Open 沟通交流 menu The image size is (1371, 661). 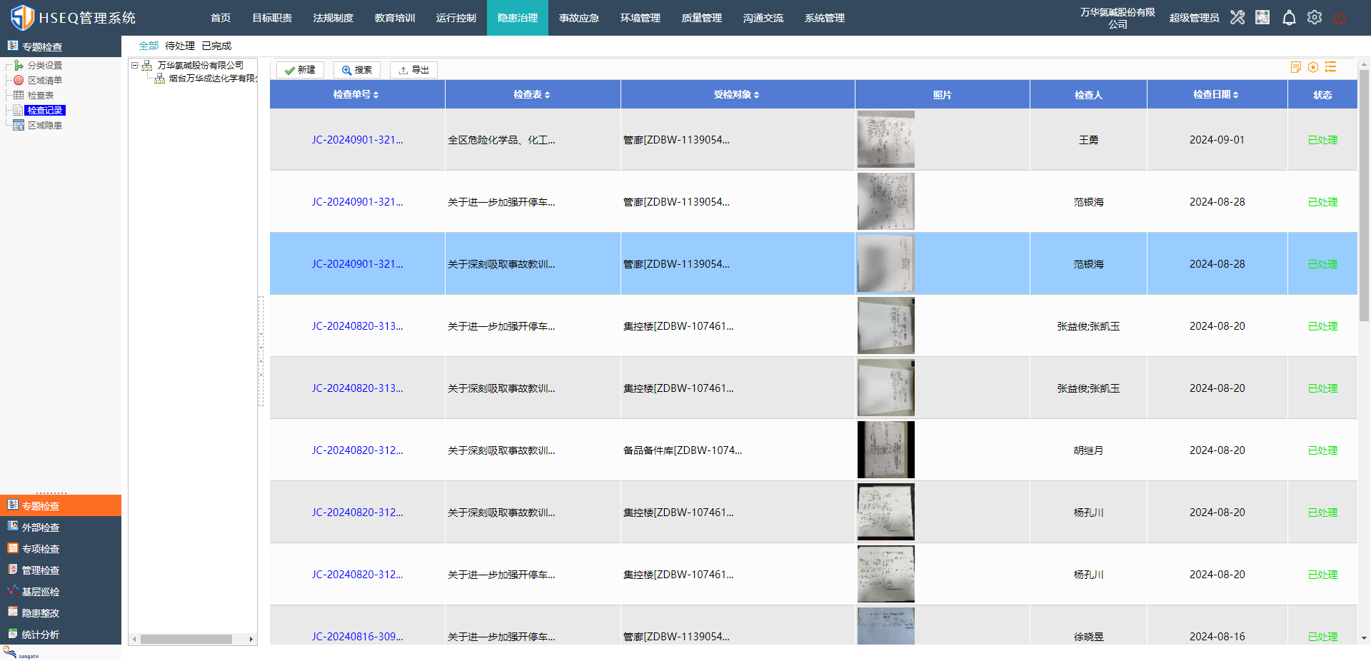(763, 18)
